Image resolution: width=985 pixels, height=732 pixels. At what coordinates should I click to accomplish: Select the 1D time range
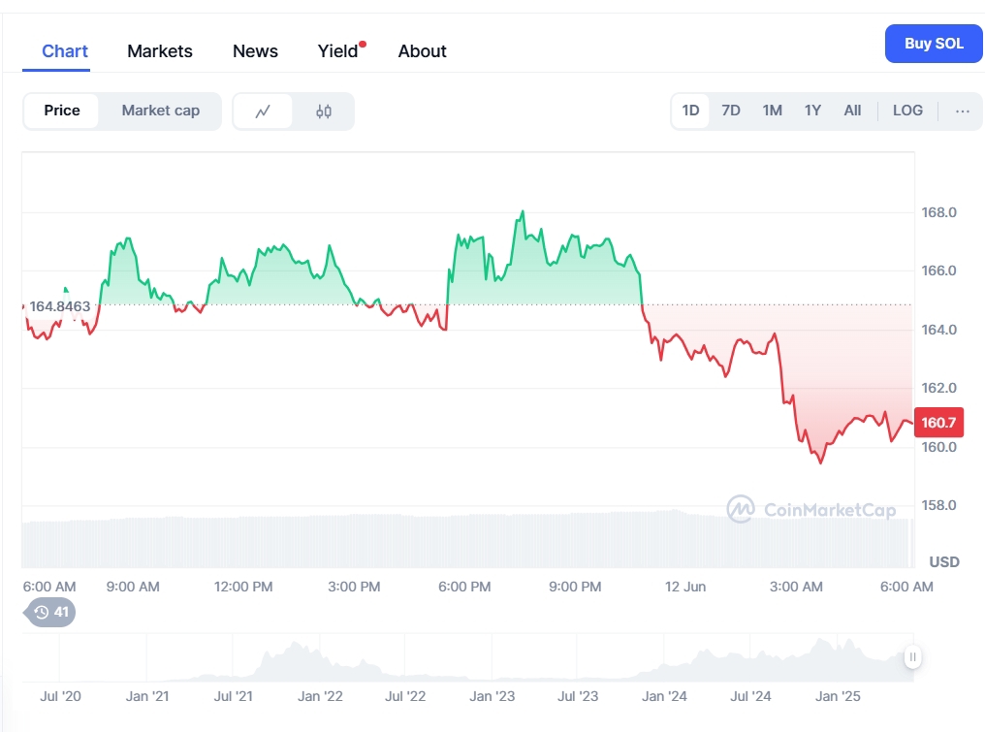[x=690, y=111]
